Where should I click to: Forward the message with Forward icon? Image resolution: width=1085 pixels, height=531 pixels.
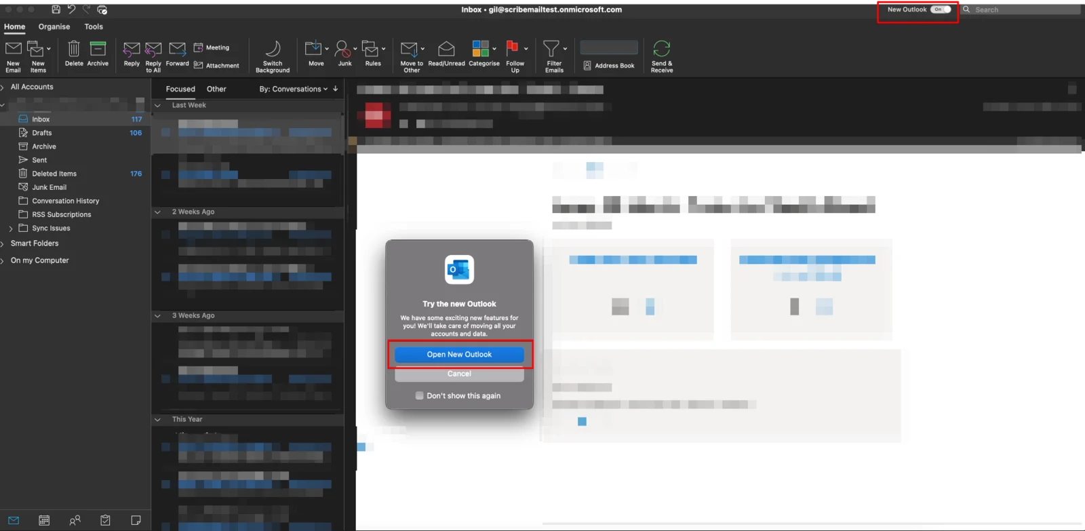coord(177,49)
